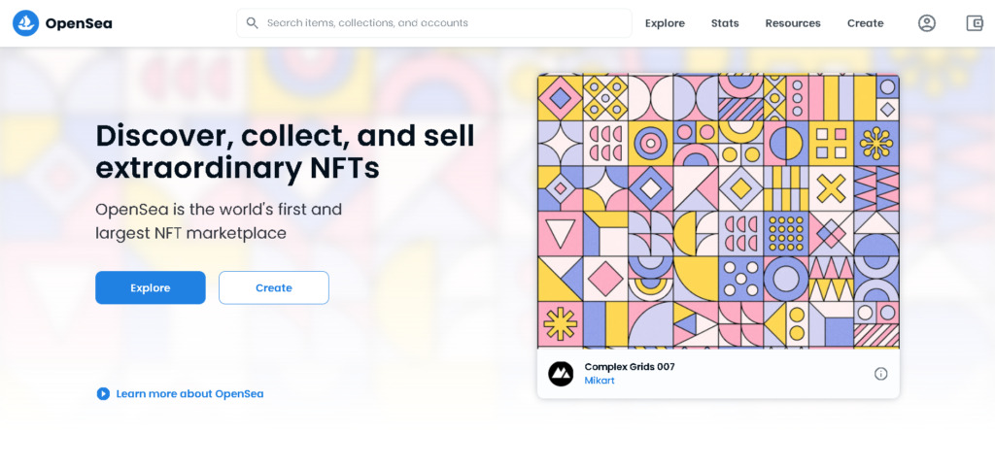
Task: Open the Explore menu in navbar
Action: pos(665,23)
